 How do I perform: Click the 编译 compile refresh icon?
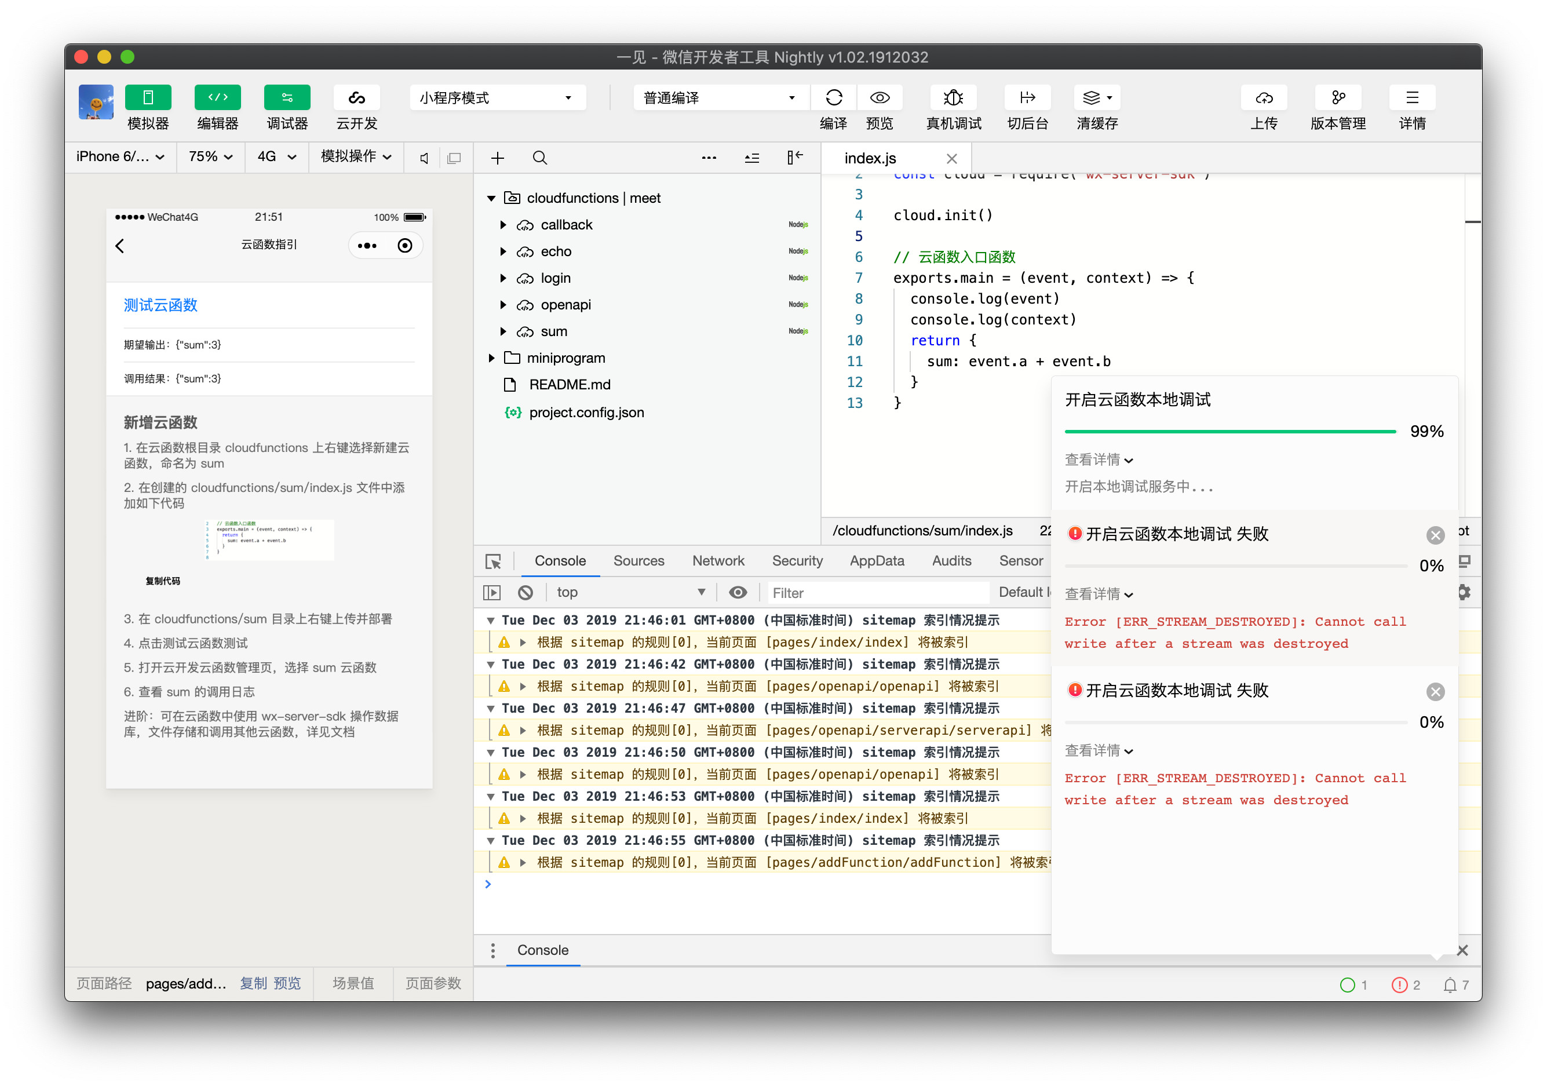[833, 98]
